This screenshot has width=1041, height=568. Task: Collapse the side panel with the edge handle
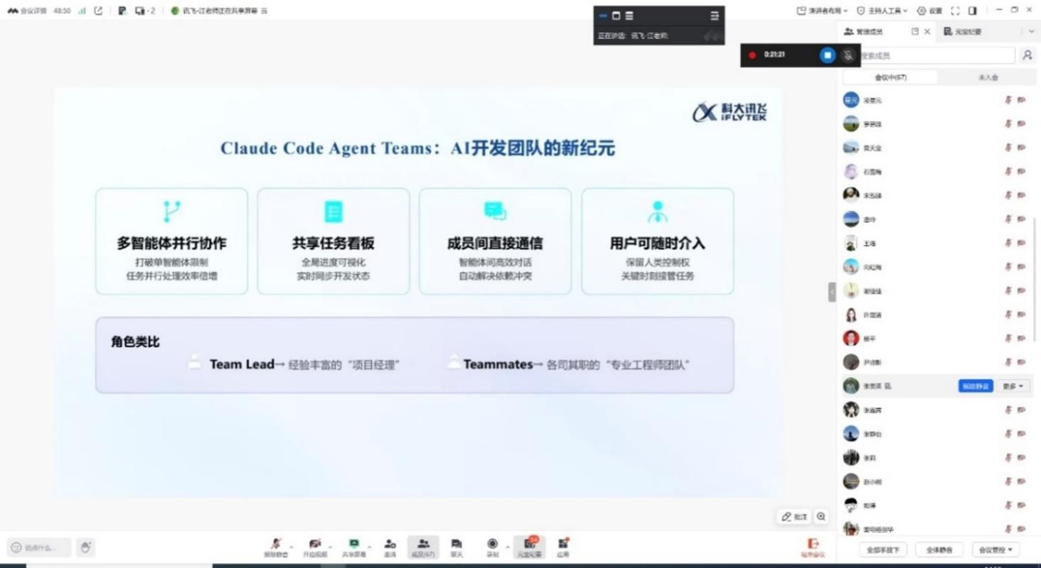point(832,292)
